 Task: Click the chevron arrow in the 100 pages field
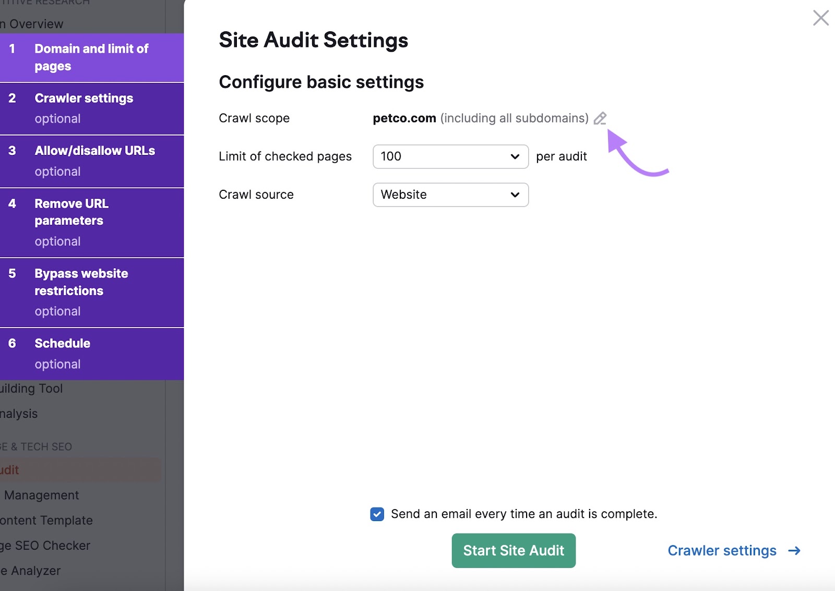click(x=515, y=156)
